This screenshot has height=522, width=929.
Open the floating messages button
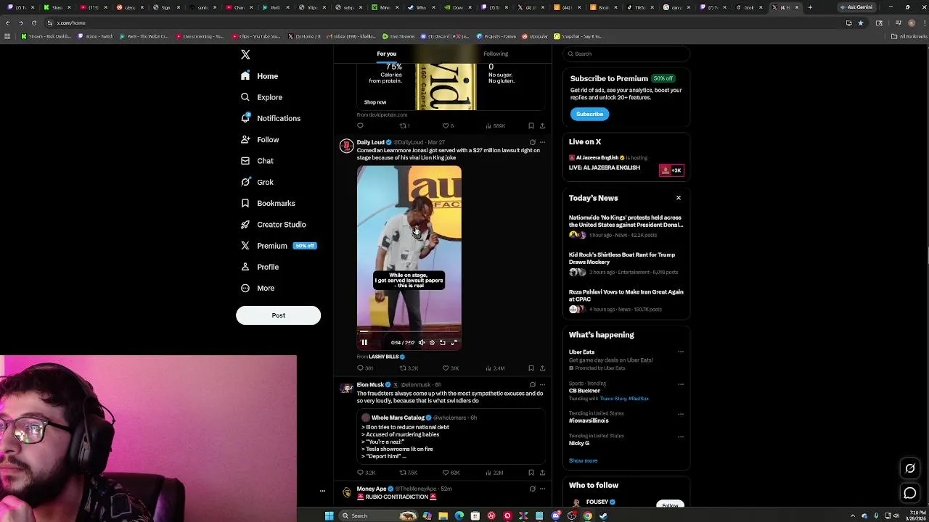[910, 494]
